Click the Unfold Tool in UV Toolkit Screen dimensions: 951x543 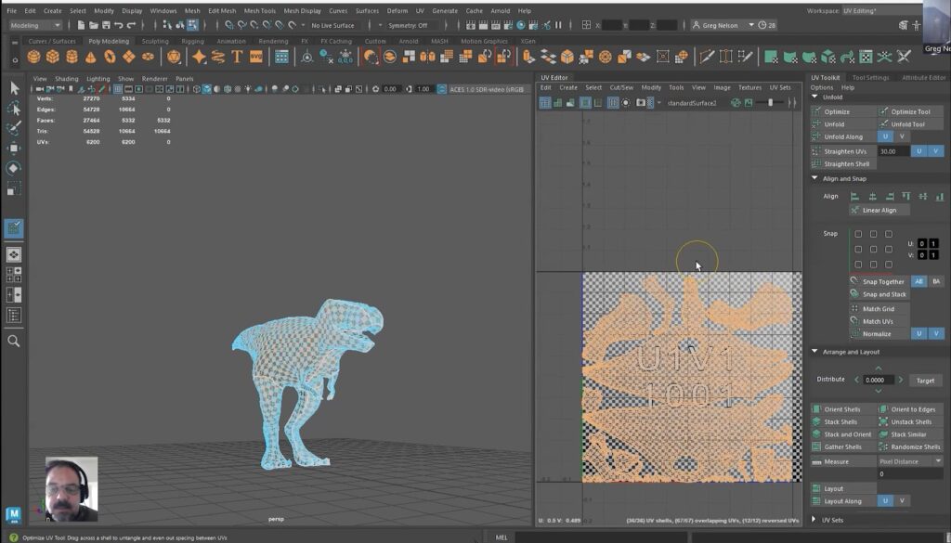[912, 124]
